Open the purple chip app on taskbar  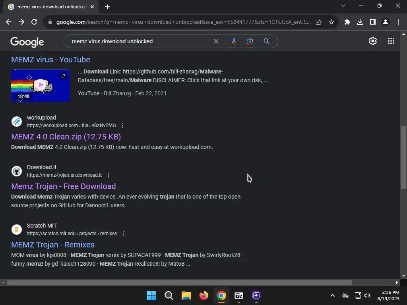[x=256, y=295]
